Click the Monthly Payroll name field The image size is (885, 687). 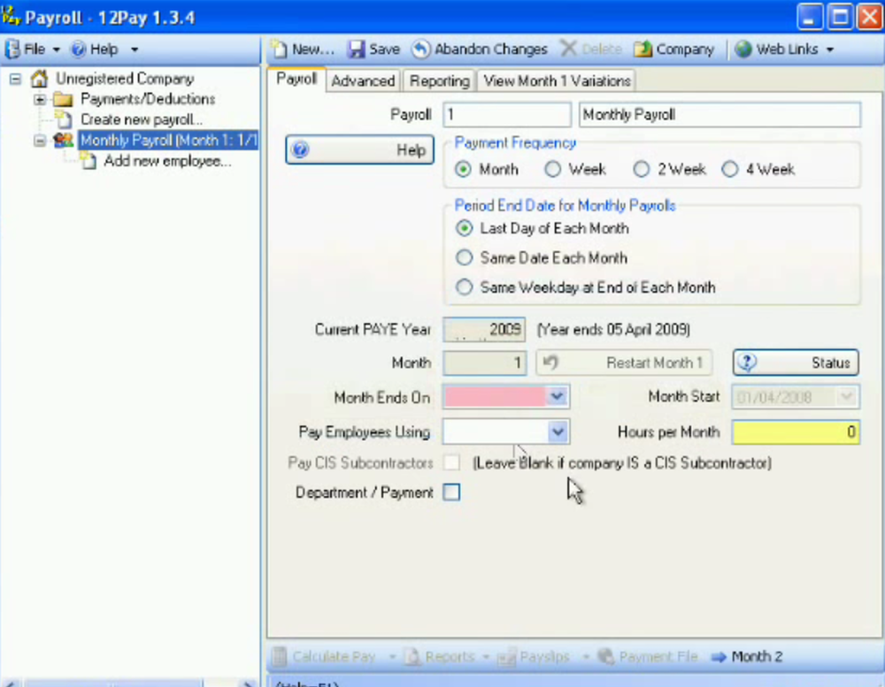[x=720, y=115]
